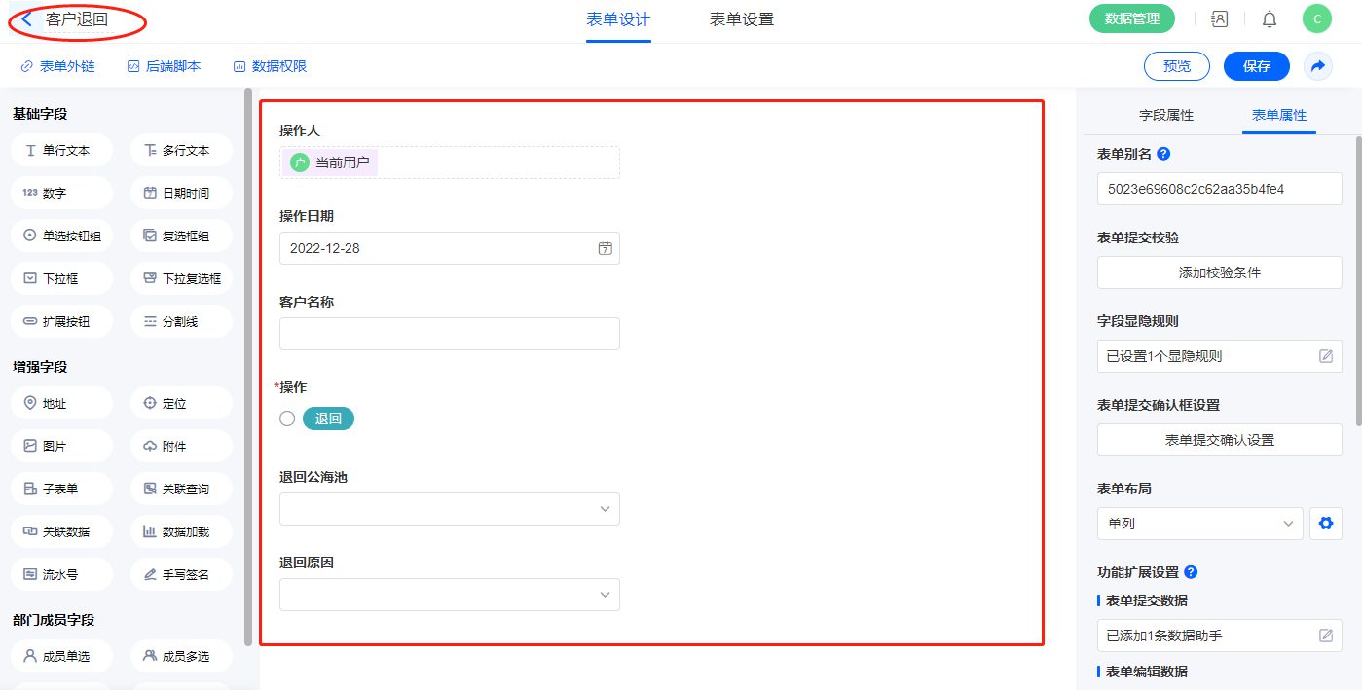This screenshot has width=1362, height=690.
Task: Click the layout settings gear icon
Action: pos(1325,524)
